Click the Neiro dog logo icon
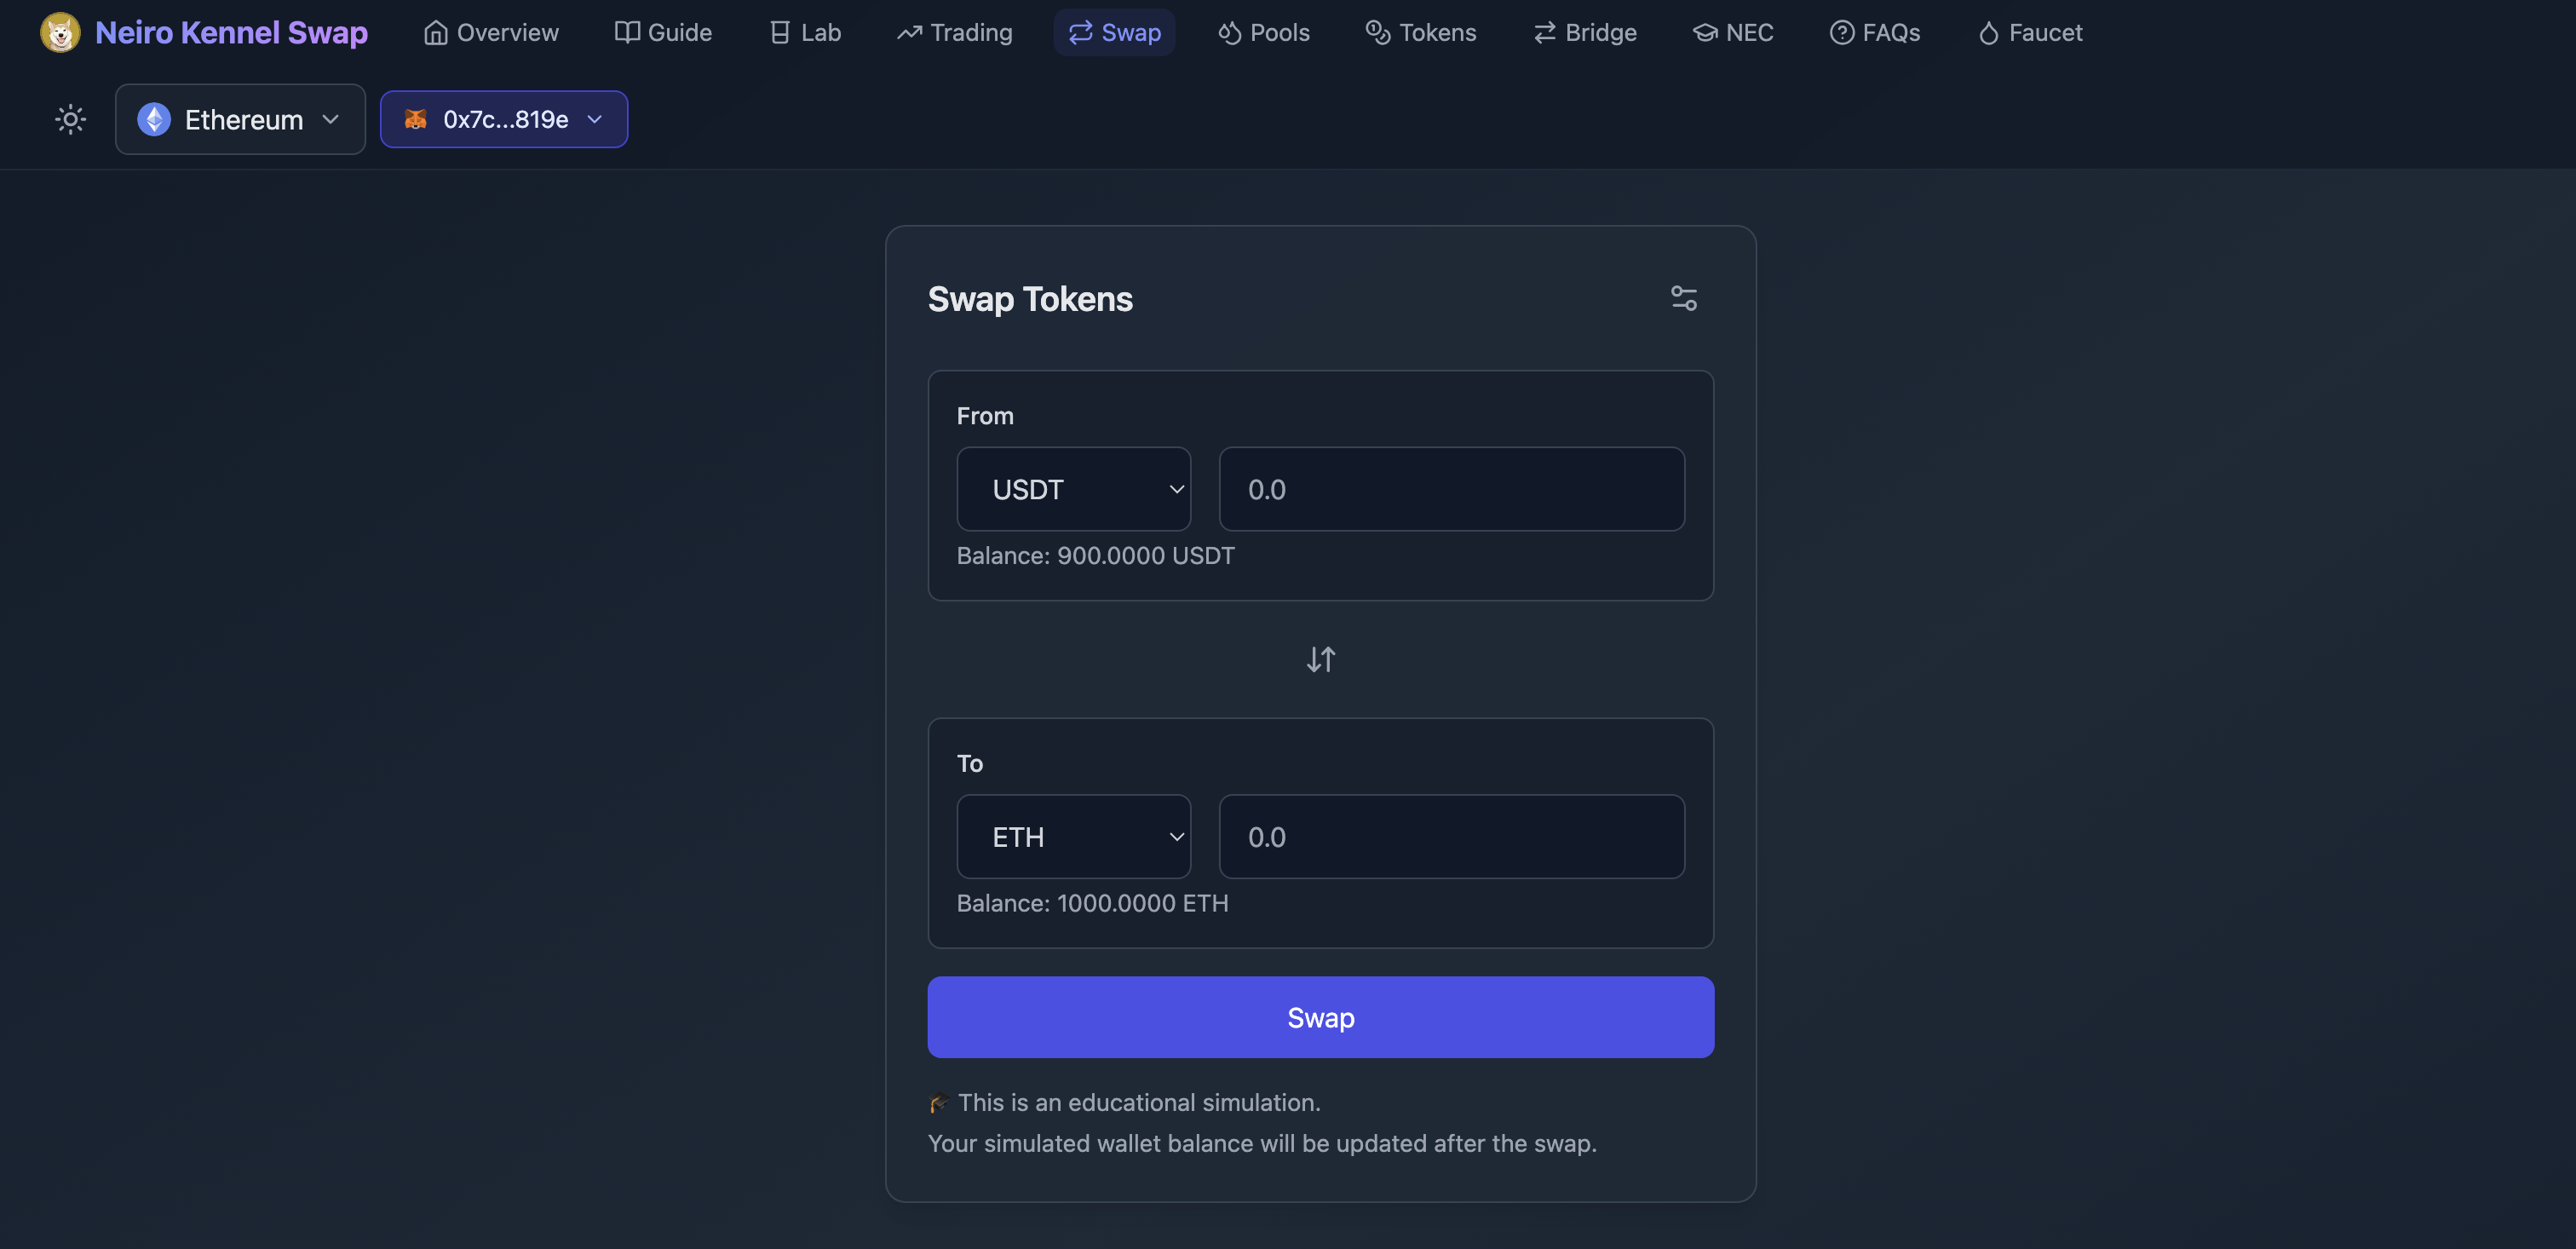Viewport: 2576px width, 1249px height. tap(60, 33)
